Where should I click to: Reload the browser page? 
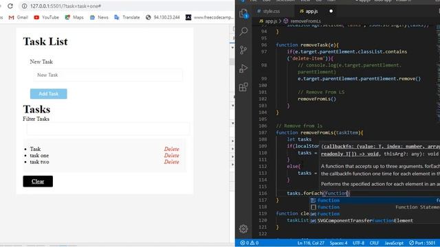10,6
